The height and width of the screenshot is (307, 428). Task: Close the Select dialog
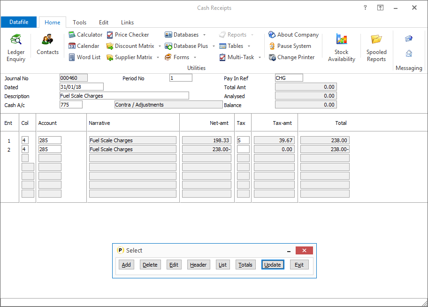[304, 251]
